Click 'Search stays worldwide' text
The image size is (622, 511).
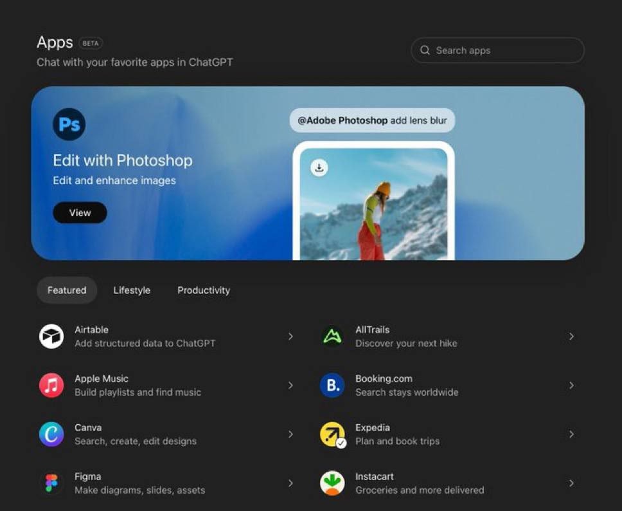[407, 392]
